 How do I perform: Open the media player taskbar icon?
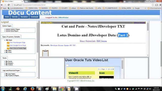40,89
